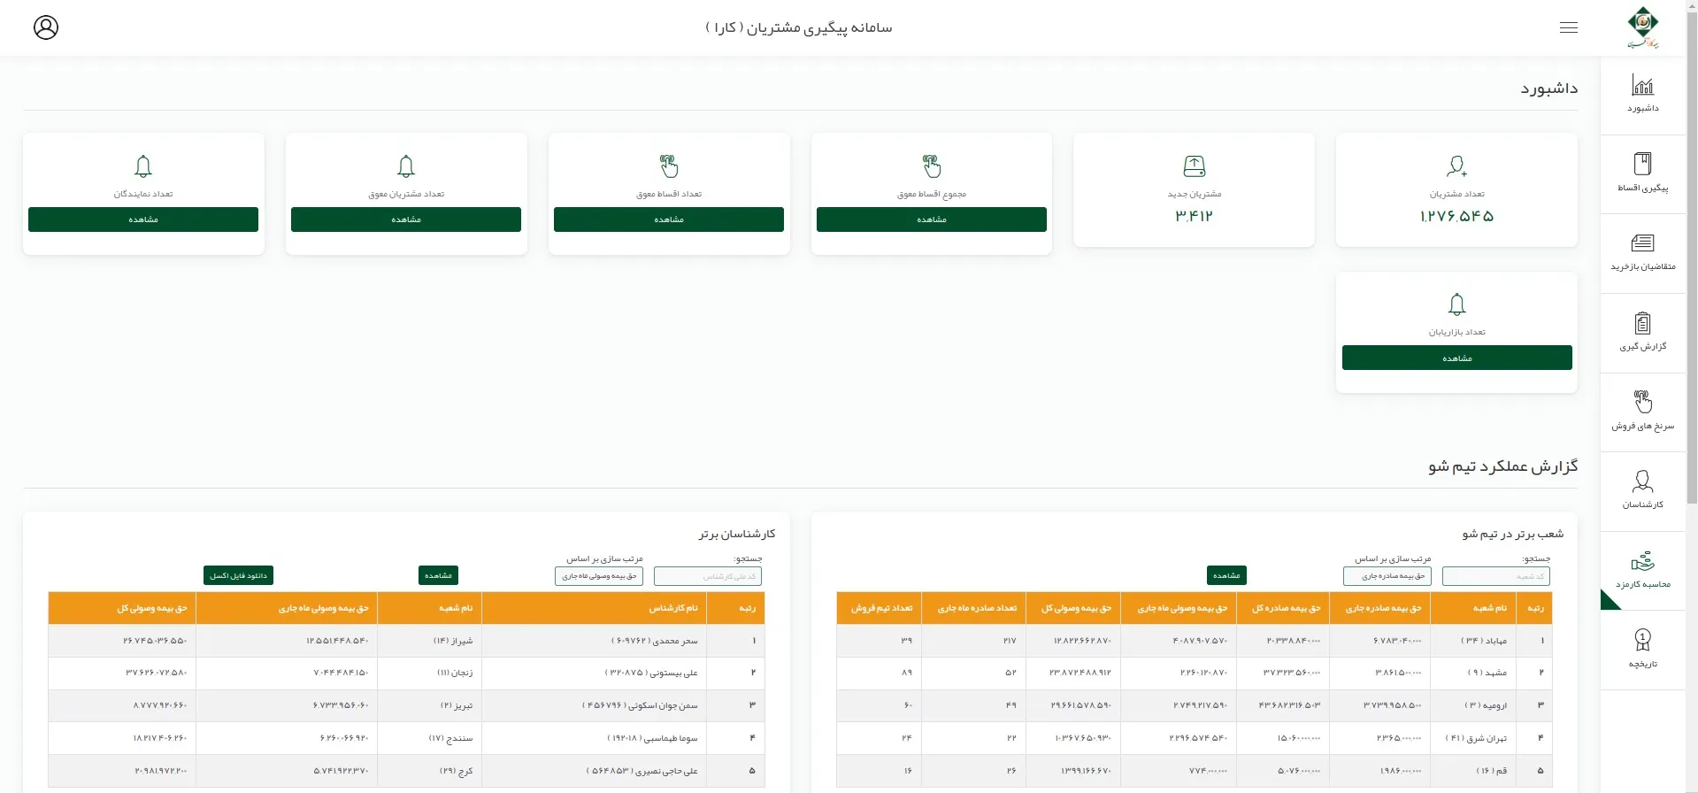Image resolution: width=1698 pixels, height=793 pixels.
Task: Open داشبورد in the sidebar
Action: [1642, 95]
